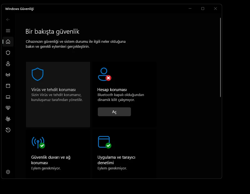Image resolution: width=250 pixels, height=194 pixels.
Task: Select the Home sidebar icon
Action: (8, 42)
